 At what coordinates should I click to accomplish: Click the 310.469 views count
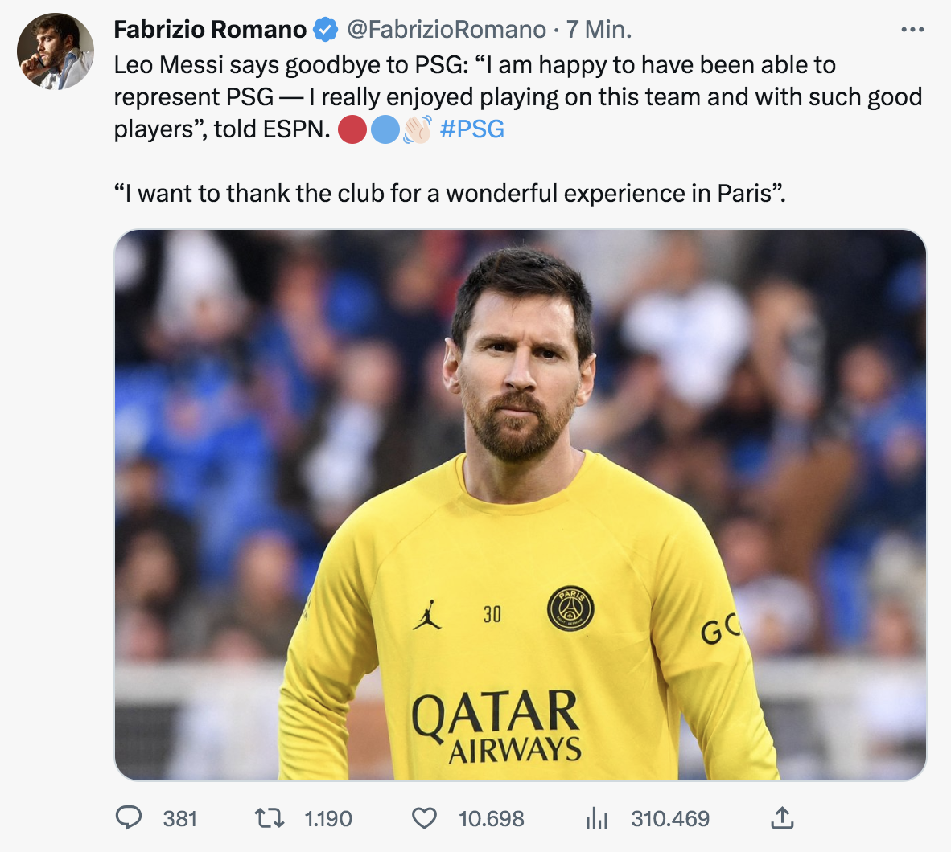(670, 818)
